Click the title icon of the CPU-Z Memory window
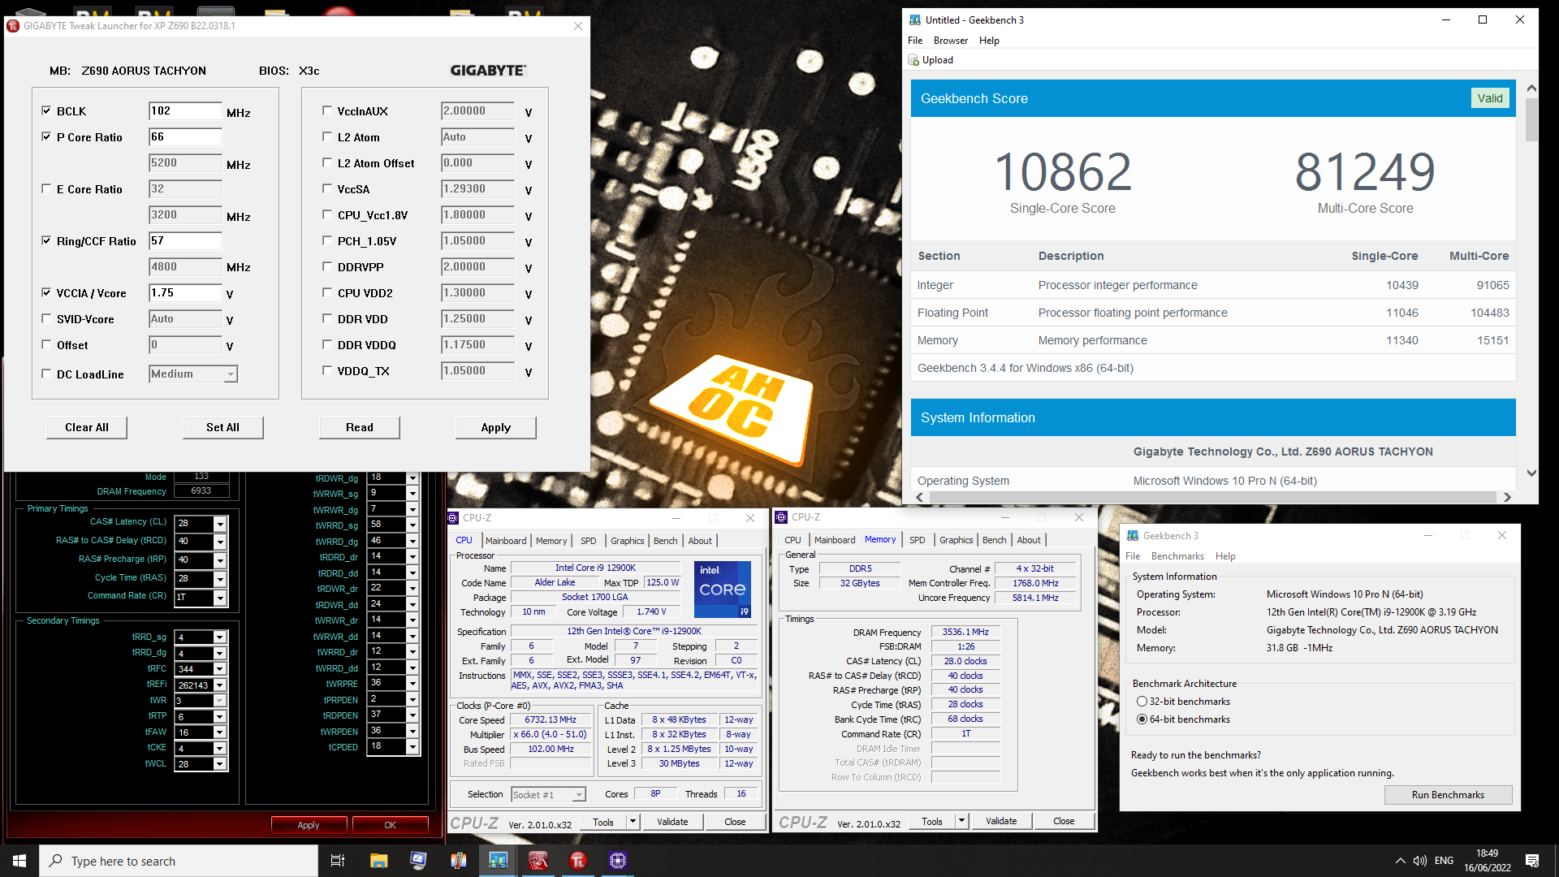This screenshot has height=877, width=1559. [782, 517]
